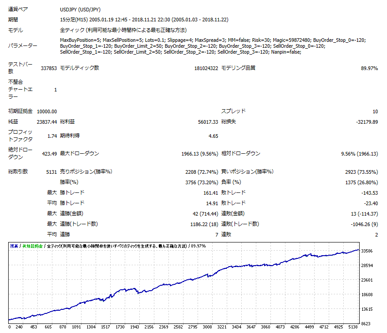
Task: Click the chart y-axis label 33586
Action: coord(367,251)
